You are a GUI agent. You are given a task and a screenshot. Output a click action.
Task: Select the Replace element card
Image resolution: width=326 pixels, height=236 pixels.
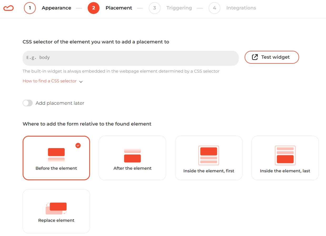tap(56, 211)
